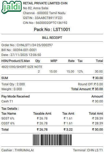Click the 'Tax Name' column header
This screenshot has width=104, height=154.
[x=9, y=114]
